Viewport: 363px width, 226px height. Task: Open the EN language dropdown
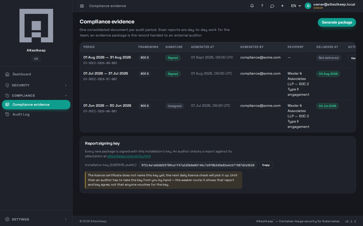click(295, 6)
